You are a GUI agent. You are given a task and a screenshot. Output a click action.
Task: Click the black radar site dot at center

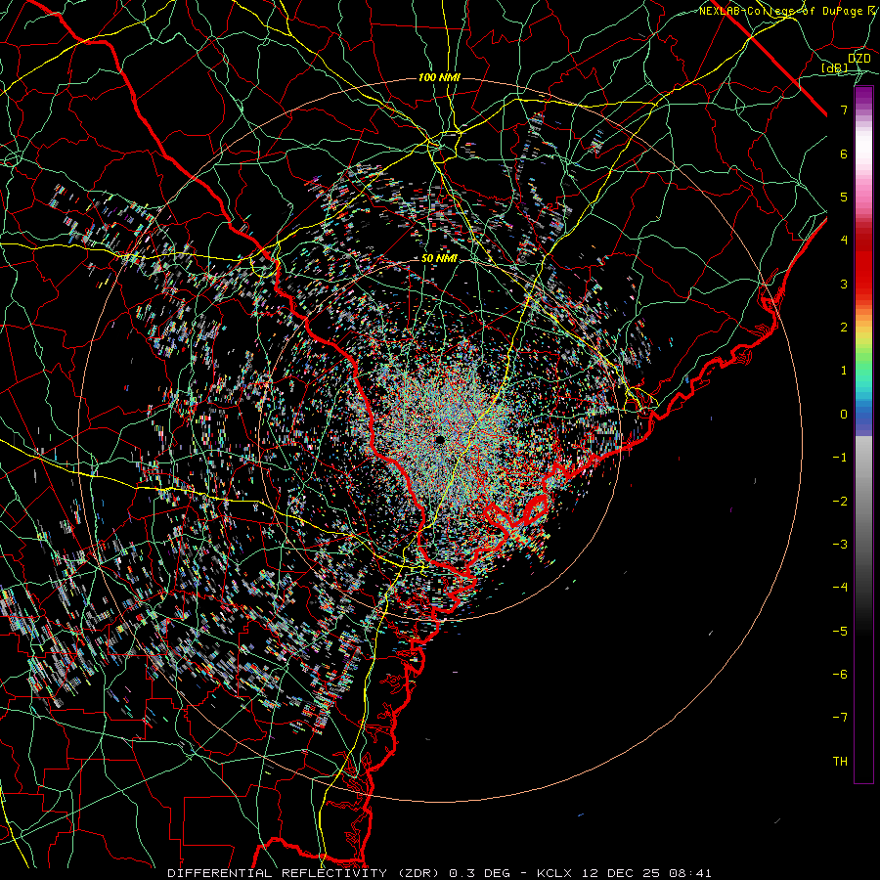coord(439,439)
